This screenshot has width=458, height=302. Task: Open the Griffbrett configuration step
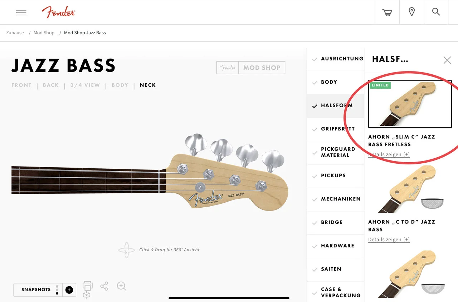tap(338, 129)
